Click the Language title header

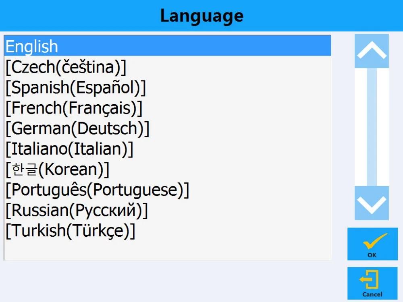pos(201,16)
